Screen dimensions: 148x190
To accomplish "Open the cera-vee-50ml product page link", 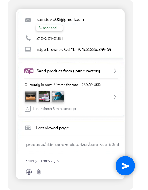I will 72,145.
